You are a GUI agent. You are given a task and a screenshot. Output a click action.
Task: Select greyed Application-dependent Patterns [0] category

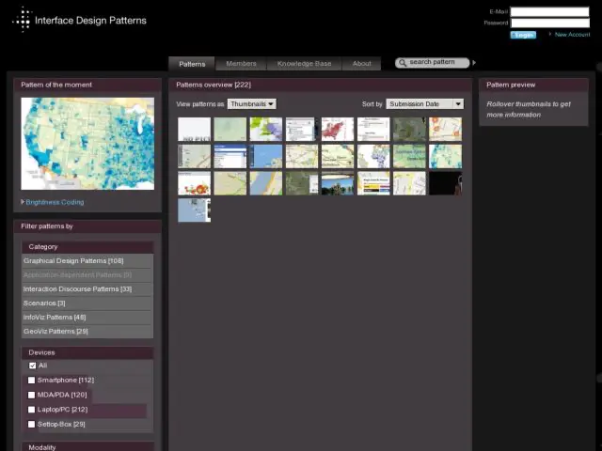[87, 275]
